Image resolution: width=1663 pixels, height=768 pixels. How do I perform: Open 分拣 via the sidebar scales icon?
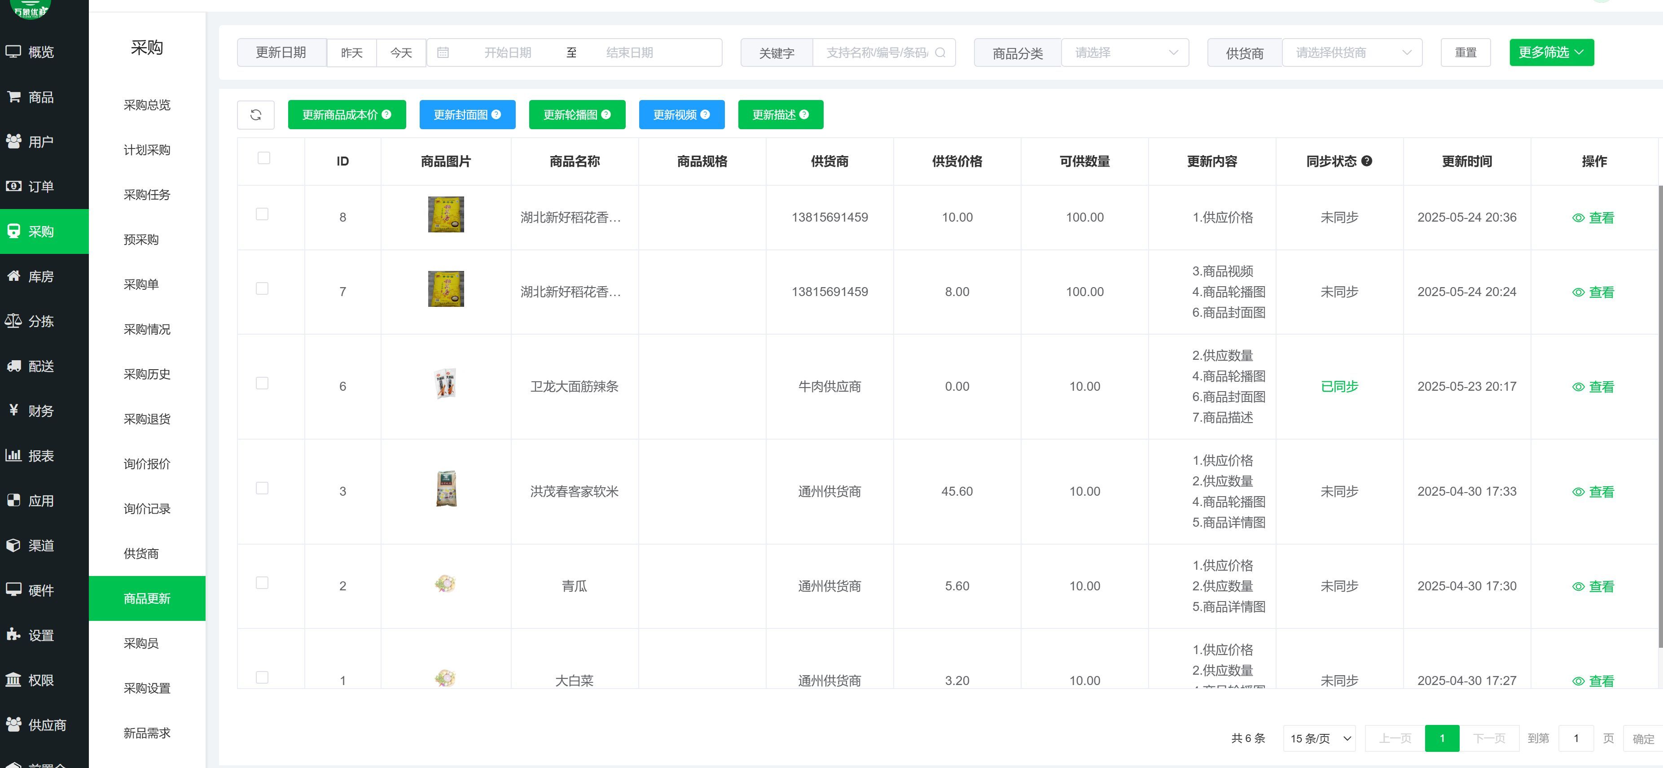13,321
